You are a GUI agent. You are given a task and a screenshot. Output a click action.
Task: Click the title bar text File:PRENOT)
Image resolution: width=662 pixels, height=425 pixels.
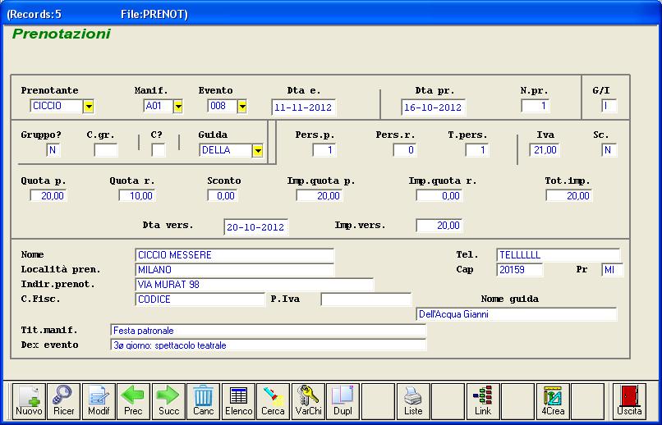[154, 14]
